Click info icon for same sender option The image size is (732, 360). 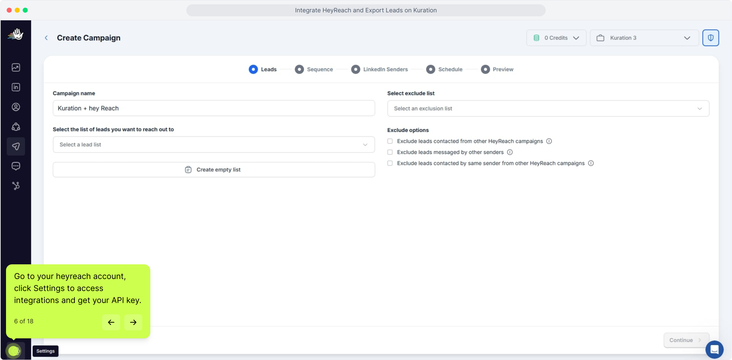click(591, 163)
